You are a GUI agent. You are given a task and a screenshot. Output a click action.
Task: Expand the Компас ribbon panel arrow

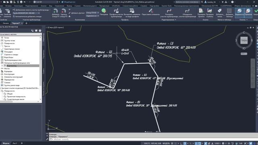[x=247, y=20]
